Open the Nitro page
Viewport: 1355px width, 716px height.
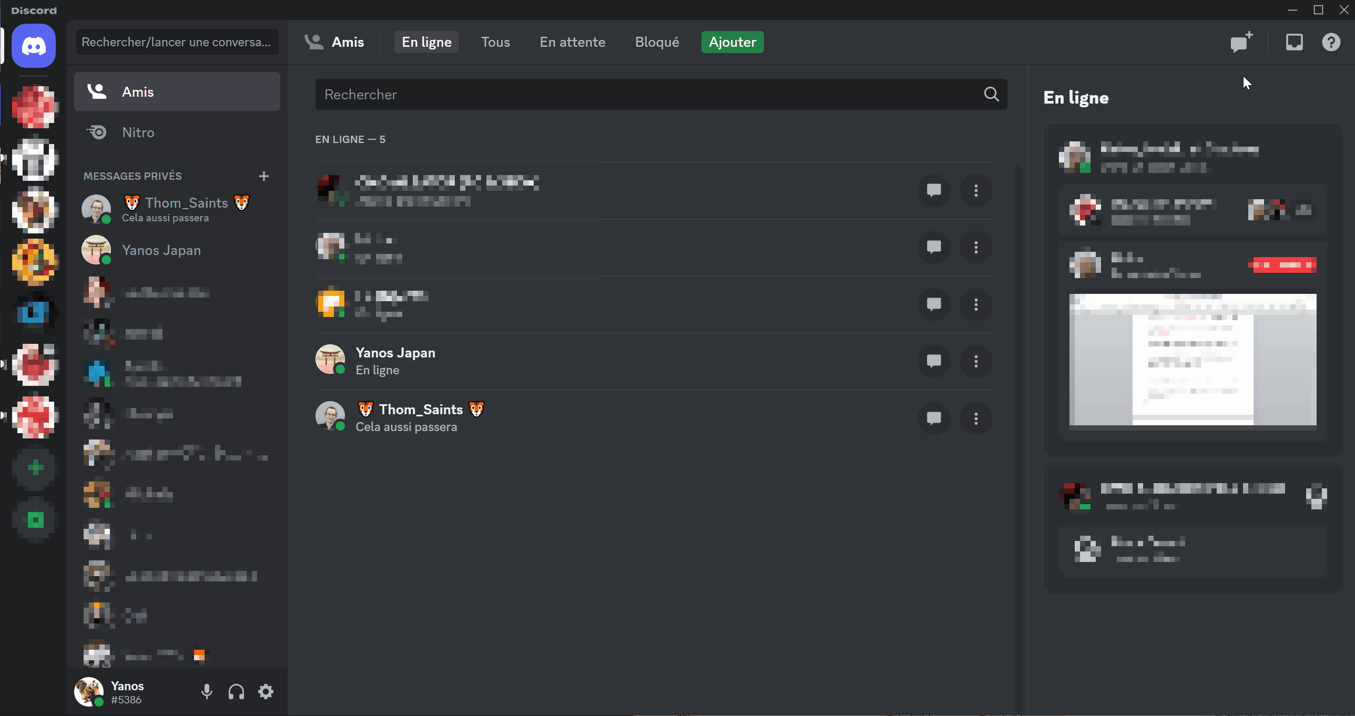177,132
